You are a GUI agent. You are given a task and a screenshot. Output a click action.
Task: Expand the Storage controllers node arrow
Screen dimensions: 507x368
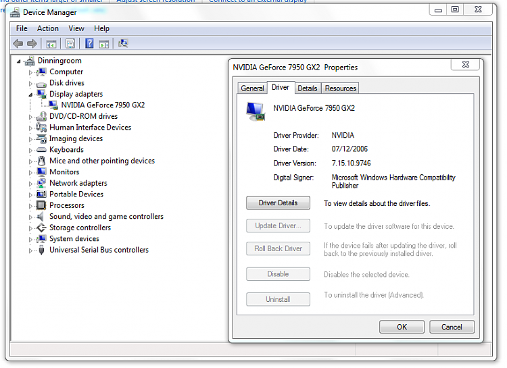(30, 228)
